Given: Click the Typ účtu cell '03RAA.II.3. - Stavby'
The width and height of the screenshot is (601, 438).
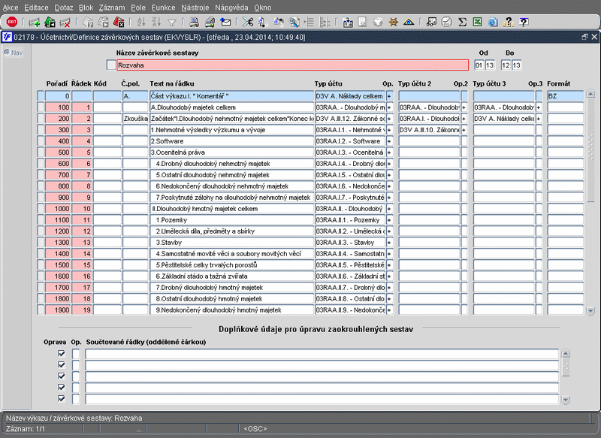Looking at the screenshot, I should pyautogui.click(x=350, y=243).
